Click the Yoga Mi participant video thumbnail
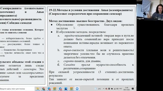Screen dimensions: 163x91 click(x=150, y=10)
